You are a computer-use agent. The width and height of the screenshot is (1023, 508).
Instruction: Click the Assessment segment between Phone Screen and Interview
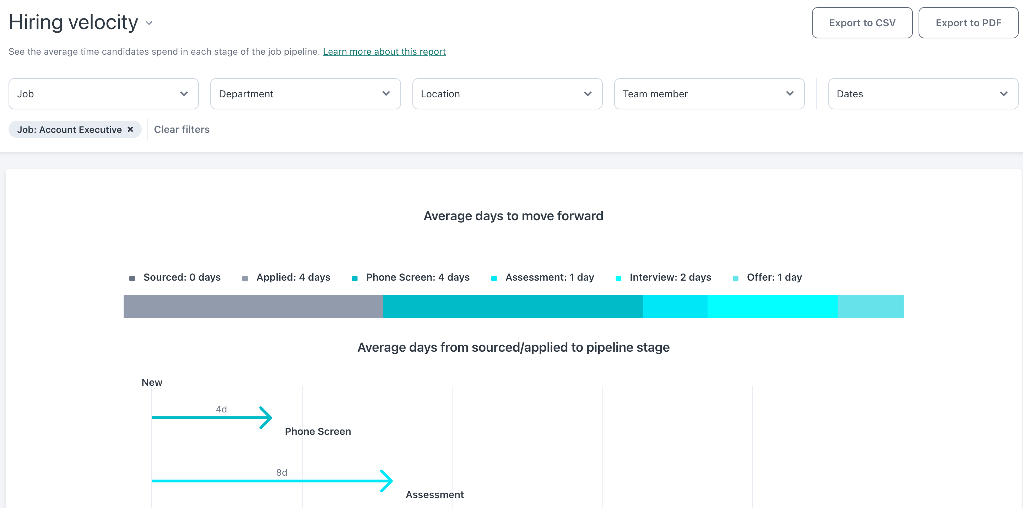click(x=675, y=306)
